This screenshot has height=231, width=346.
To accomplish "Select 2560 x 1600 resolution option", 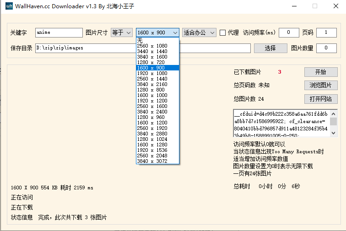I will click(x=157, y=106).
